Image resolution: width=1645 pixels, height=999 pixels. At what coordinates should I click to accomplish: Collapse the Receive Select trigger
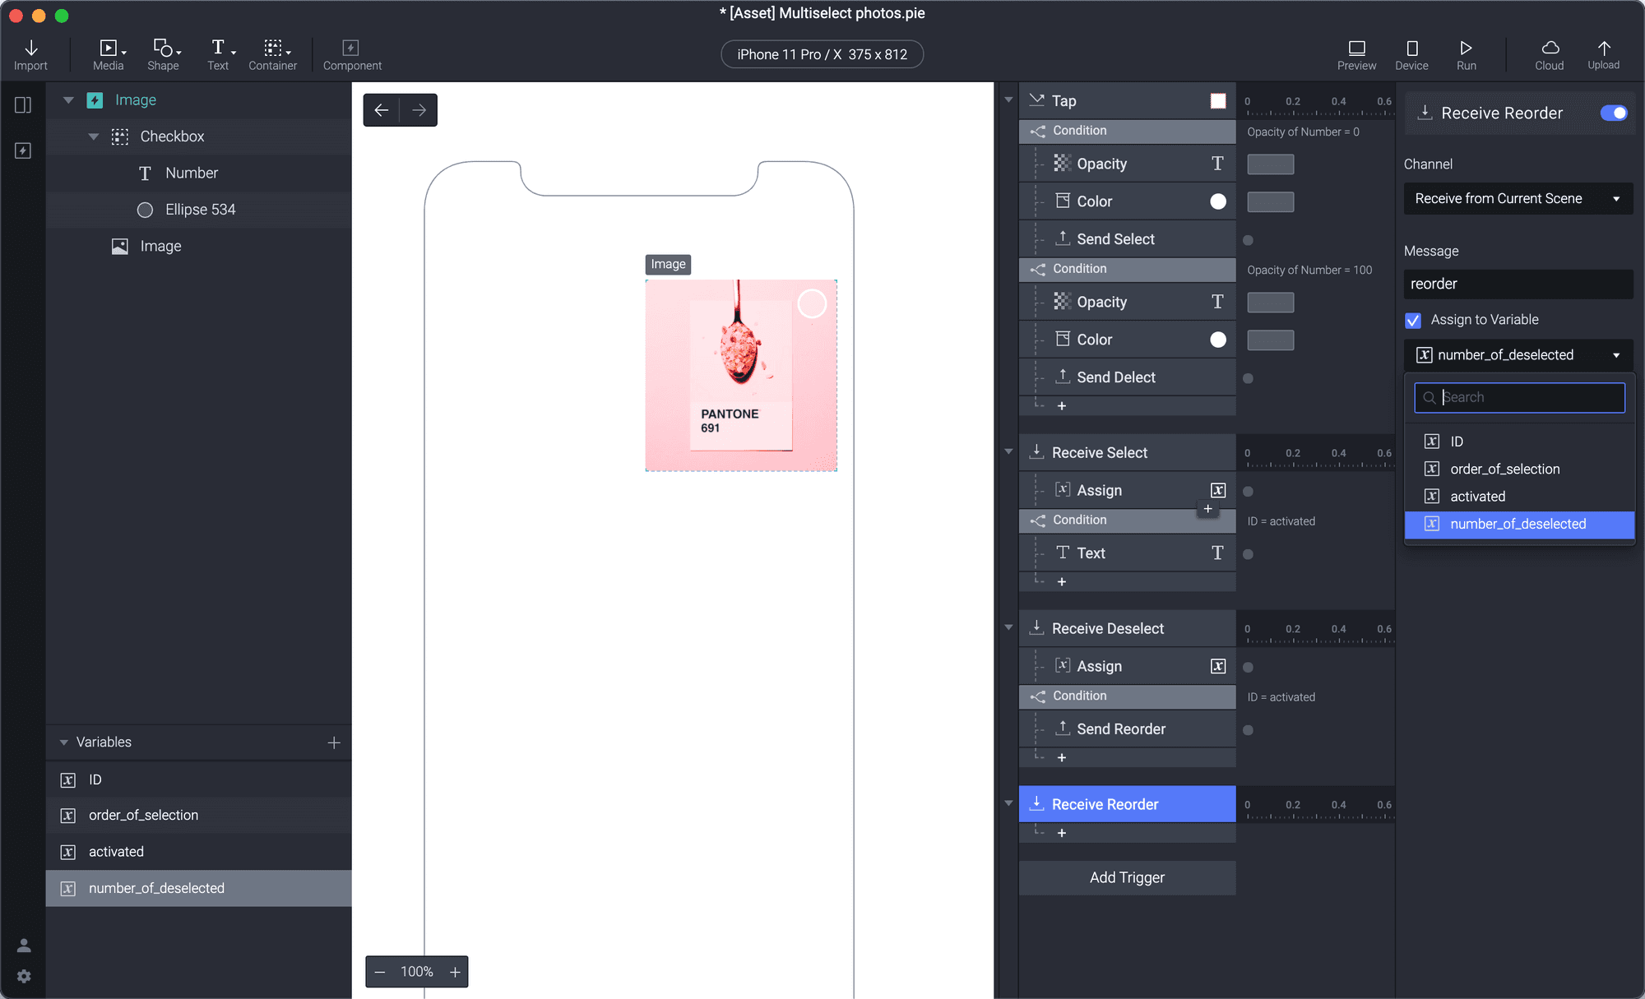(x=1008, y=451)
